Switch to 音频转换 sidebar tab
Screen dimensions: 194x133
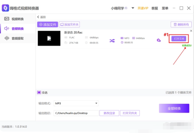17,29
